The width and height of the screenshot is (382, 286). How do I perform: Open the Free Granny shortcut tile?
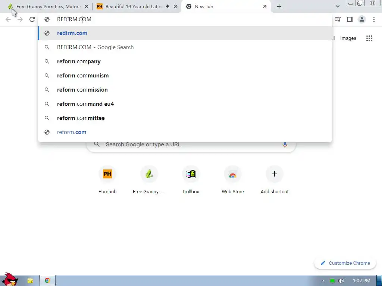click(149, 180)
